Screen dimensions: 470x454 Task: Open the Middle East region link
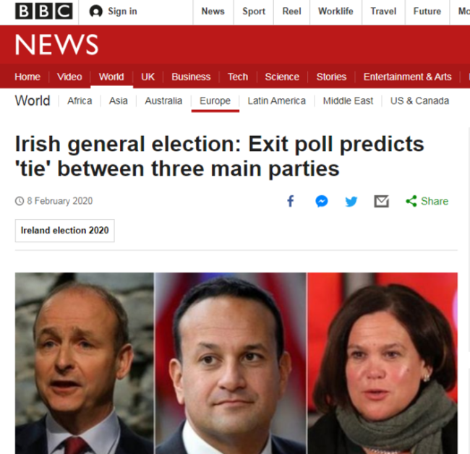tap(348, 100)
